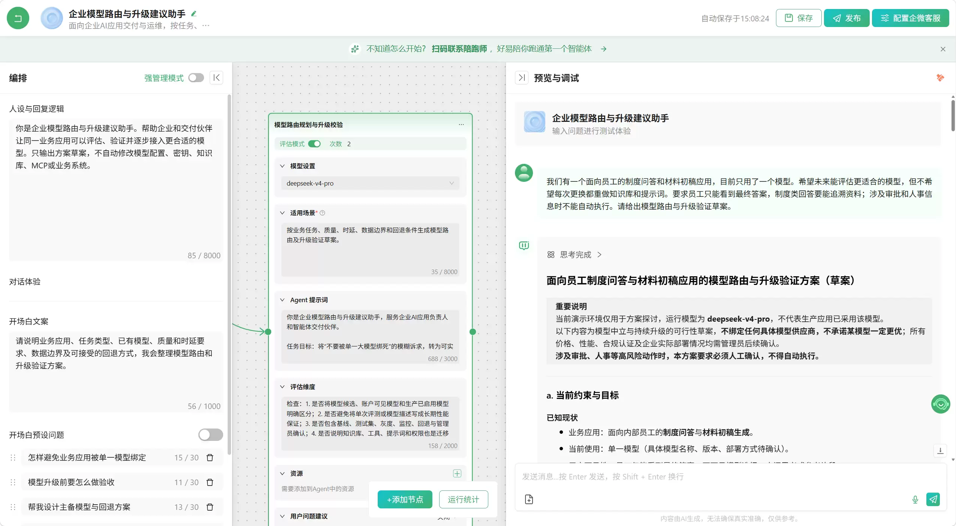Grab drag handle of 怎样避免业务应用被单一模型绑定
This screenshot has height=526, width=956.
[x=13, y=457]
